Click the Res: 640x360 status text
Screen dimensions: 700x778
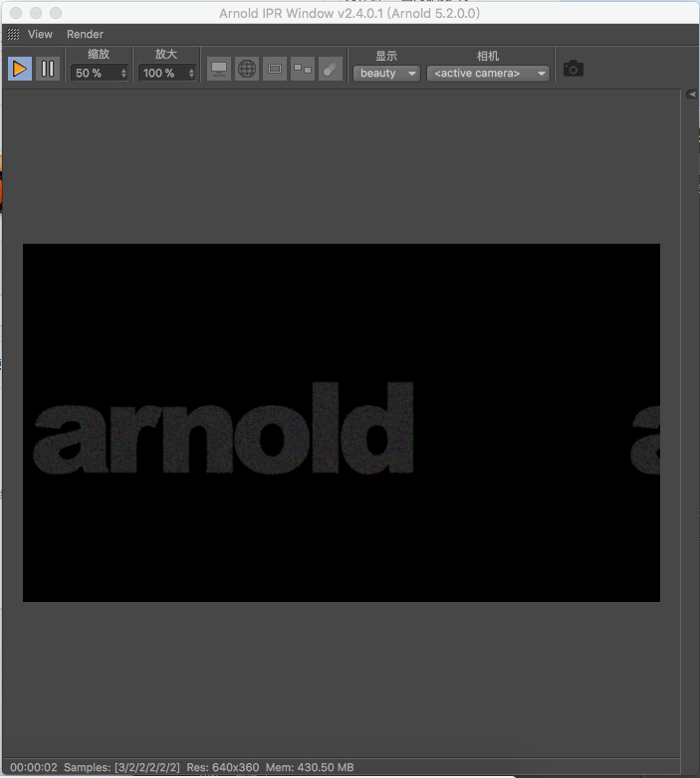pos(223,767)
